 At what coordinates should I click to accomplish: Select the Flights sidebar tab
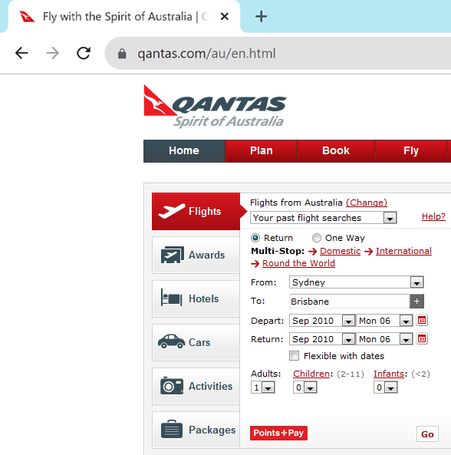[196, 211]
